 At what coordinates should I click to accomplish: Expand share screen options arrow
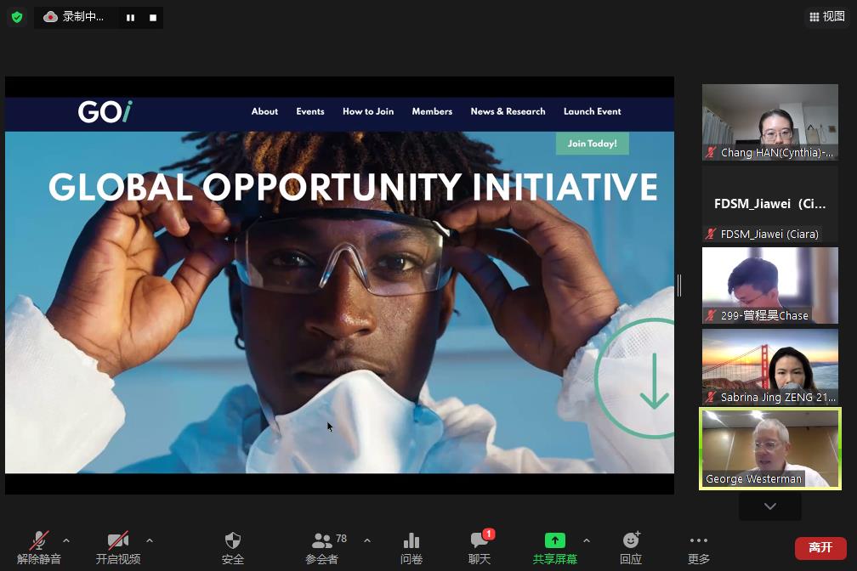click(x=587, y=540)
